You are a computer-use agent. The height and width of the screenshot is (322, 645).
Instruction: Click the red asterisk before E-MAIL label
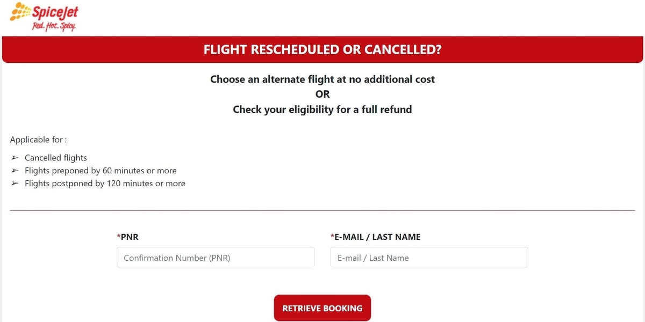tap(332, 237)
